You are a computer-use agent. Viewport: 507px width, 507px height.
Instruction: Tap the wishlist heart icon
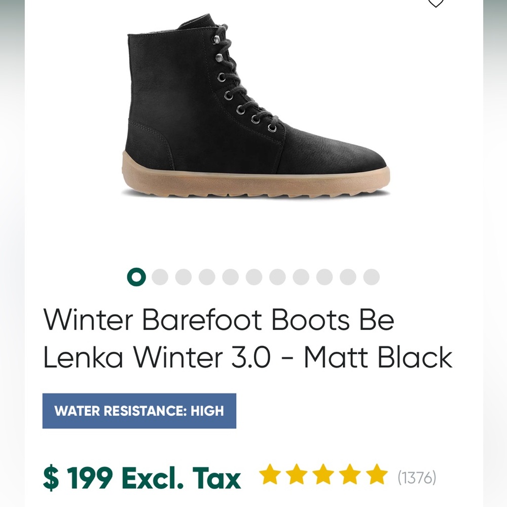click(x=435, y=3)
